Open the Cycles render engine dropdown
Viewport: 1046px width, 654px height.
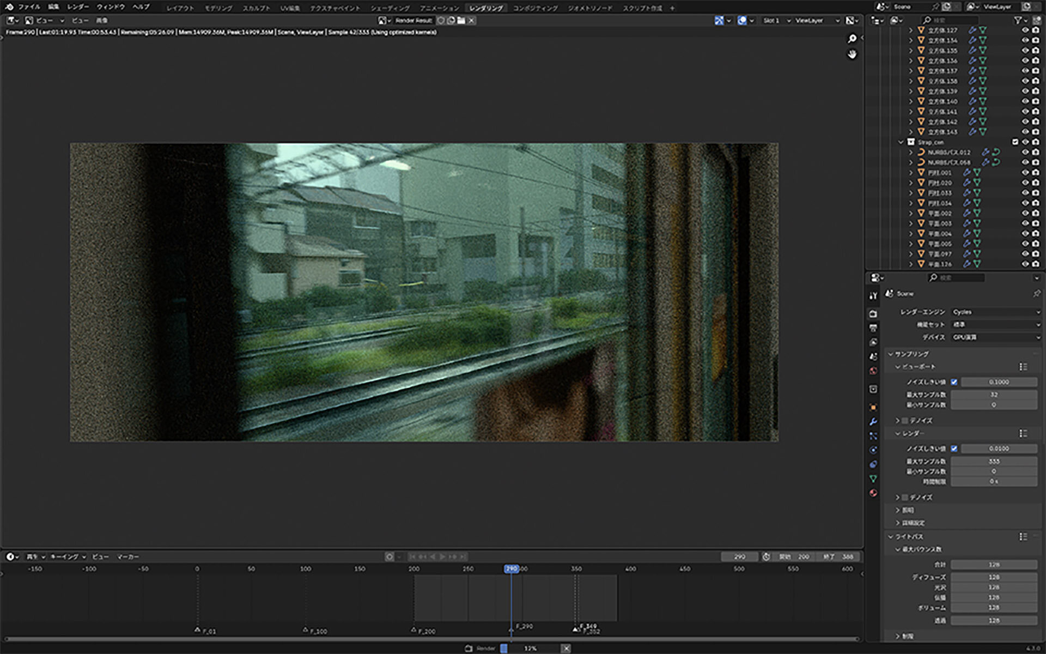point(995,312)
